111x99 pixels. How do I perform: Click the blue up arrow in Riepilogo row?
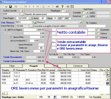pos(55,97)
